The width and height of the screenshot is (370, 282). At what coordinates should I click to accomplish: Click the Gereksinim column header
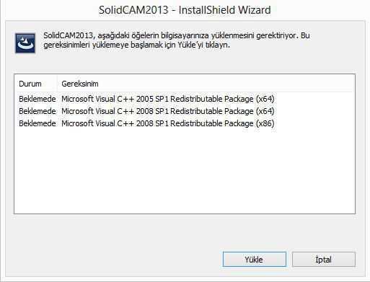80,84
